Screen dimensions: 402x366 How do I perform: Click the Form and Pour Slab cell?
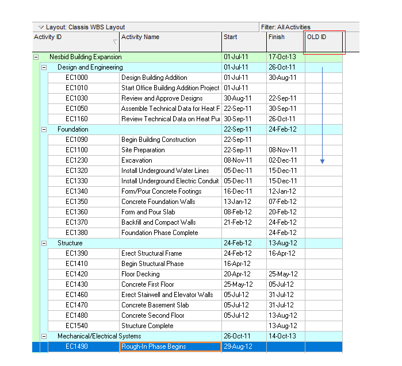(x=170, y=212)
